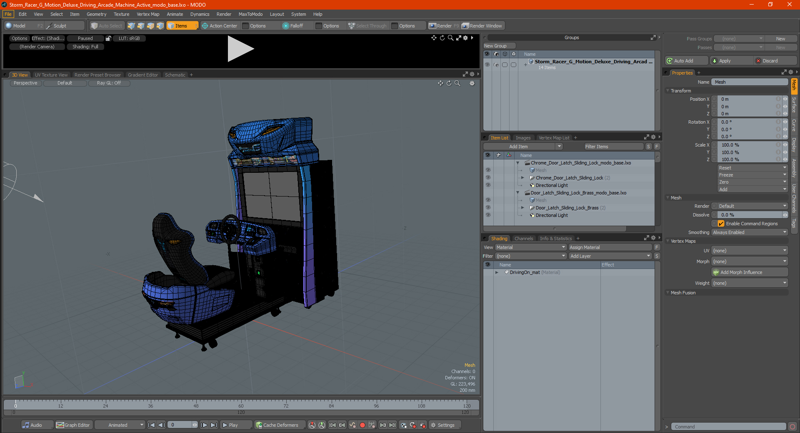Open 3D viewport settings gear
The height and width of the screenshot is (433, 800).
[x=472, y=83]
